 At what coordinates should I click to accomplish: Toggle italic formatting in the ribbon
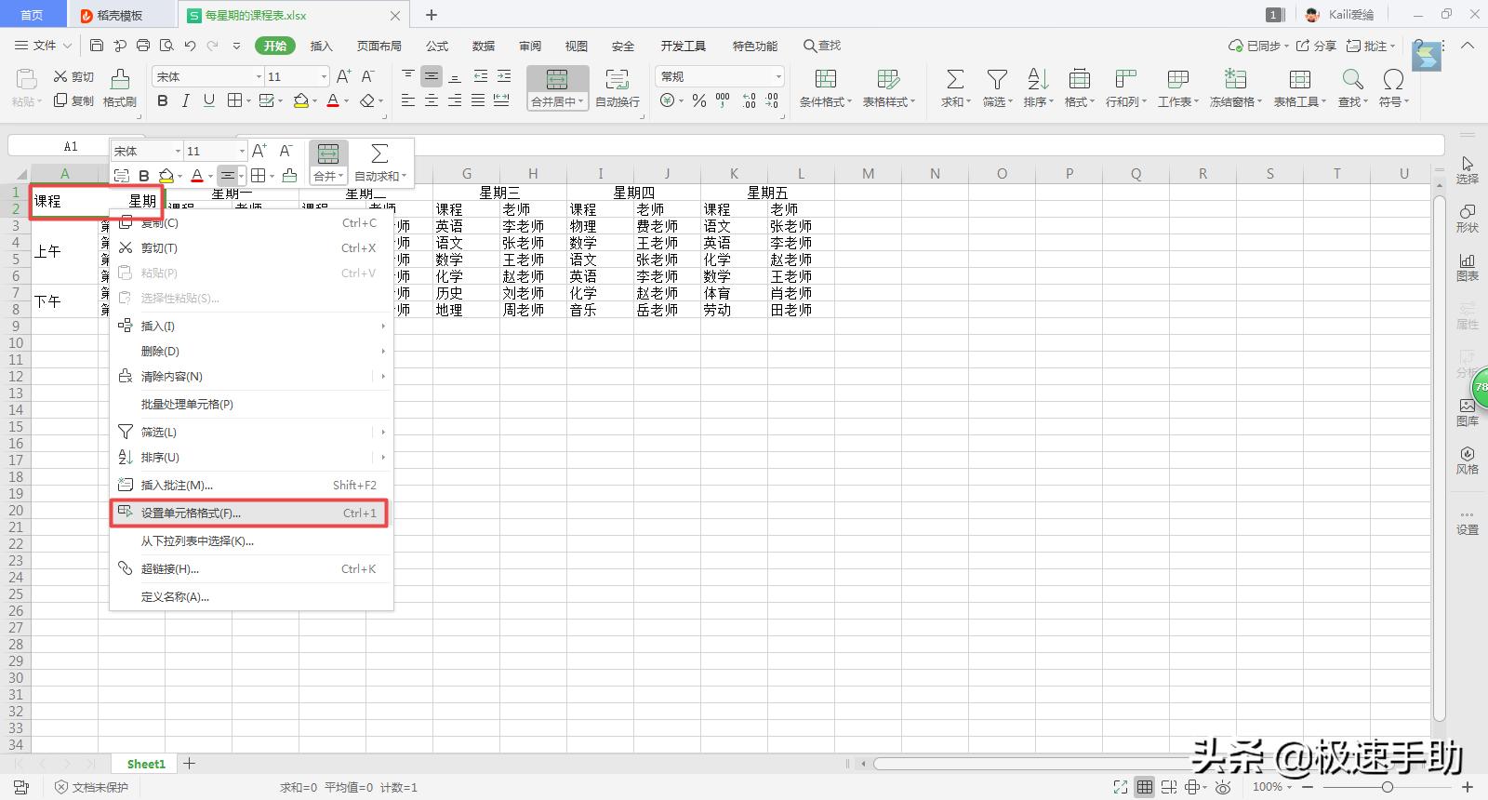click(x=186, y=100)
